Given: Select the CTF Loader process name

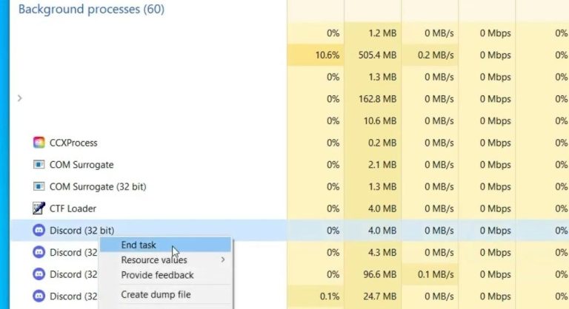Looking at the screenshot, I should coord(73,208).
